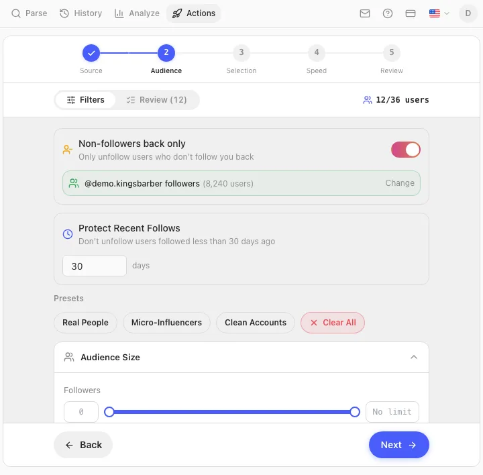The width and height of the screenshot is (483, 475).
Task: Select the Filters tab
Action: coord(85,100)
